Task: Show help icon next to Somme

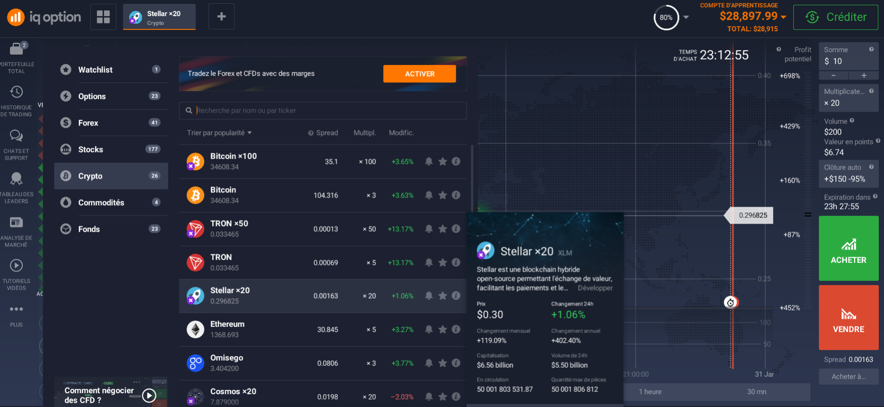Action: click(x=871, y=49)
